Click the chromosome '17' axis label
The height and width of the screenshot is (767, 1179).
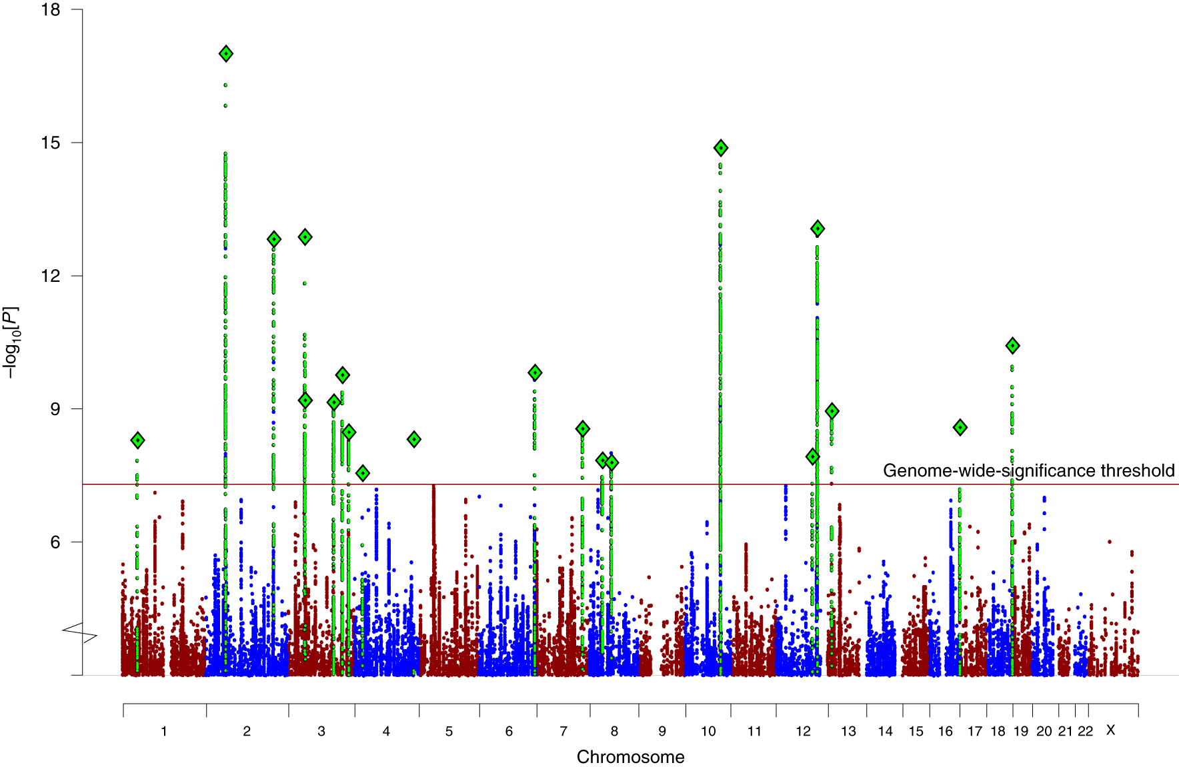coord(975,732)
